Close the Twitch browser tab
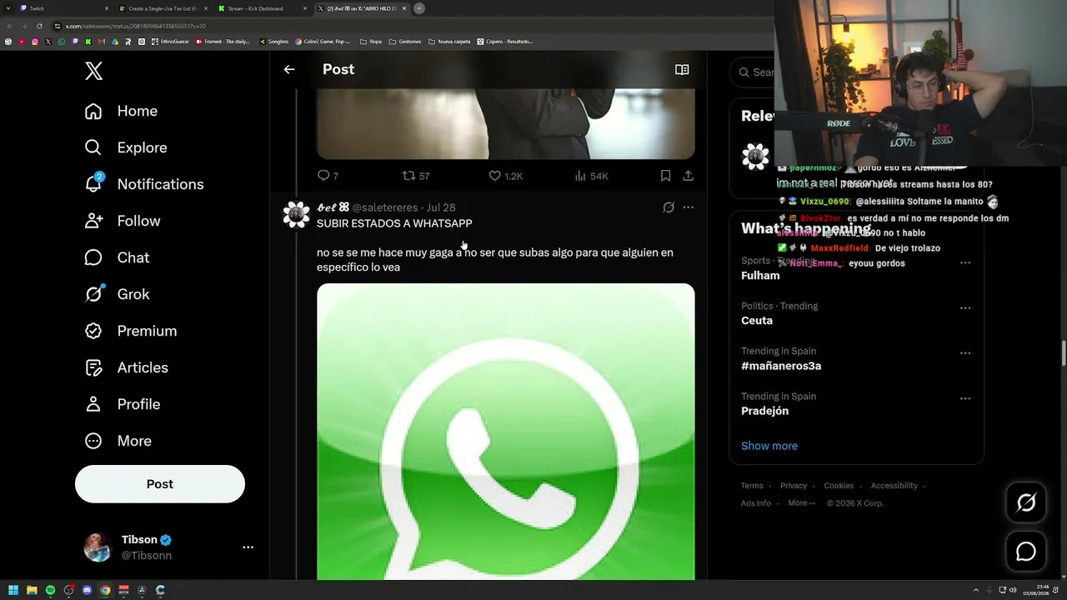The height and width of the screenshot is (600, 1067). pos(107,8)
